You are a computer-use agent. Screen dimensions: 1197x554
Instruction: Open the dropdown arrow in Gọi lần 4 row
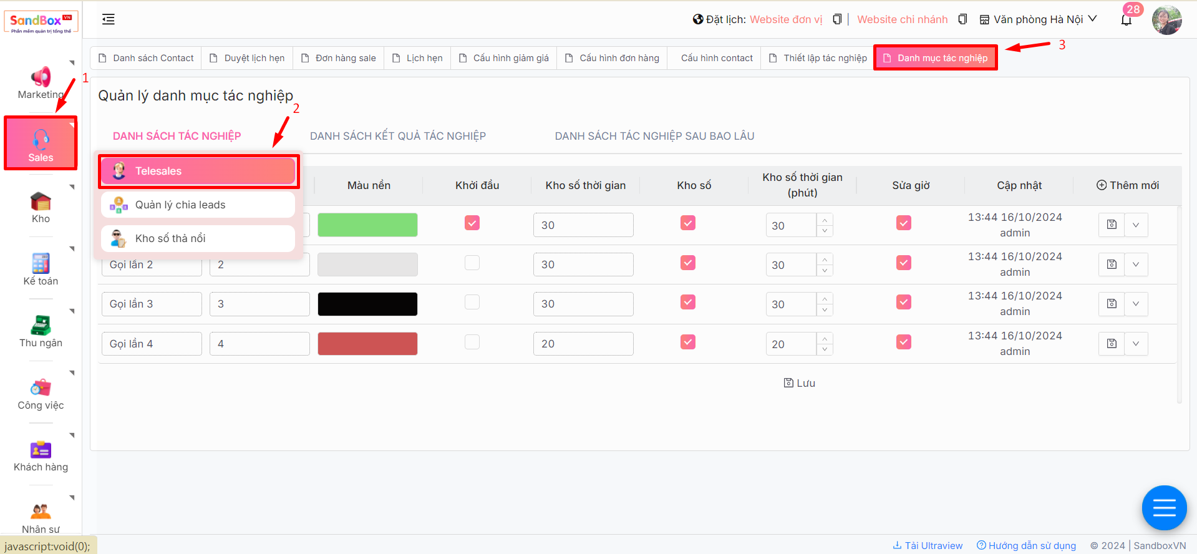[x=1136, y=344]
